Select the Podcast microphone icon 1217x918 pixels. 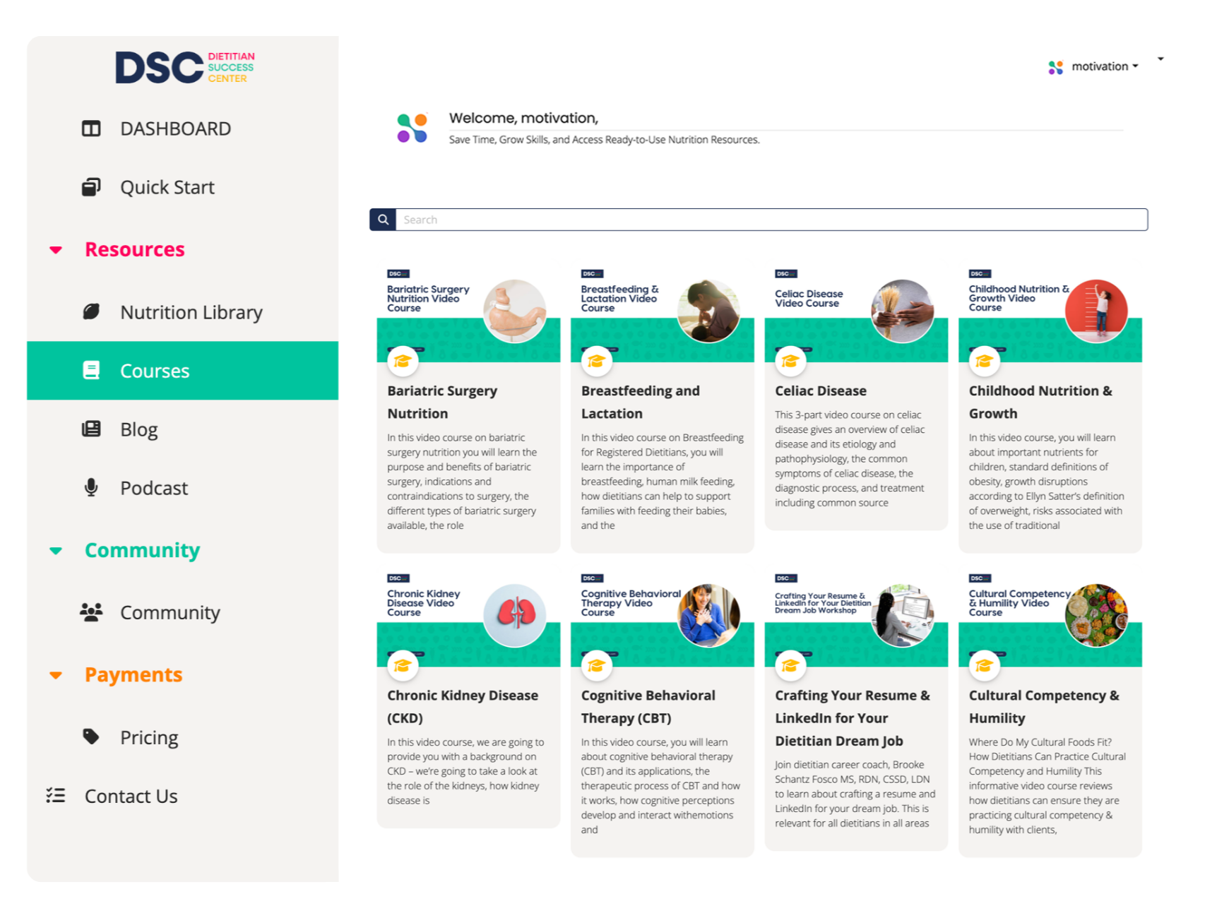point(90,487)
